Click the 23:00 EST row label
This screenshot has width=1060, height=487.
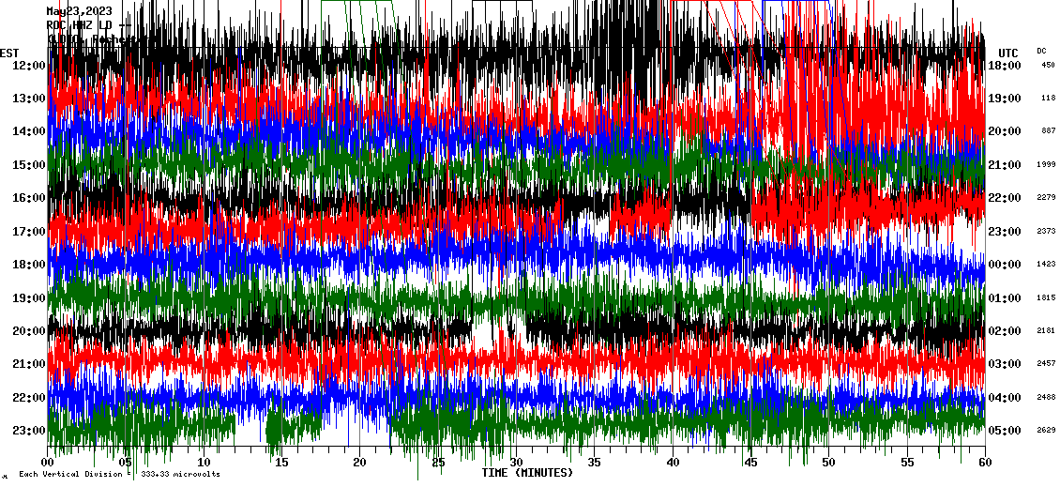29,431
